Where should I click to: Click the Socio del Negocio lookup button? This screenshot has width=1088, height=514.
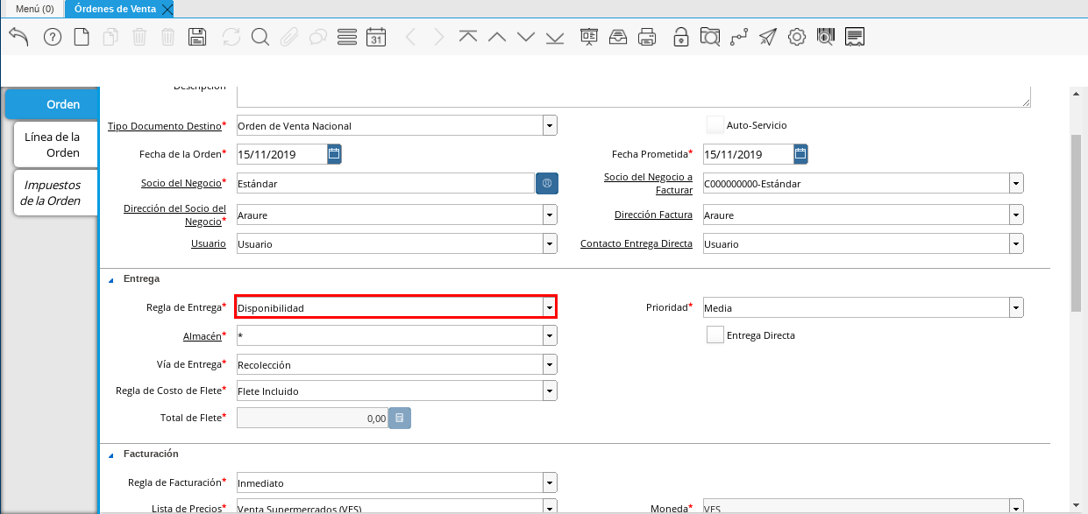click(x=547, y=183)
